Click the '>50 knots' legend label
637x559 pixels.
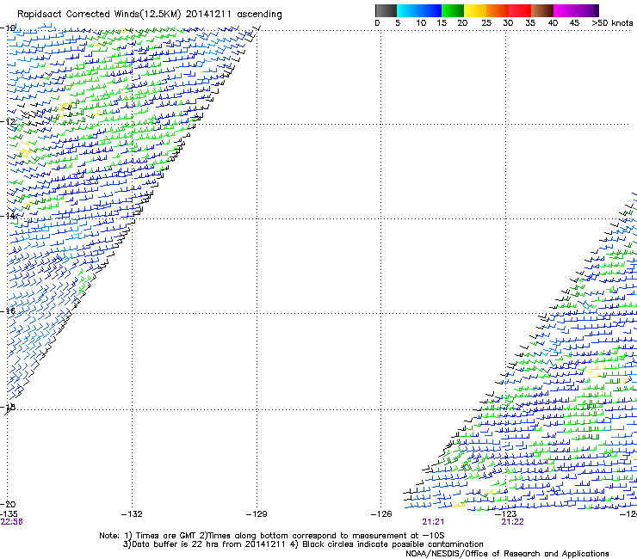pos(612,23)
